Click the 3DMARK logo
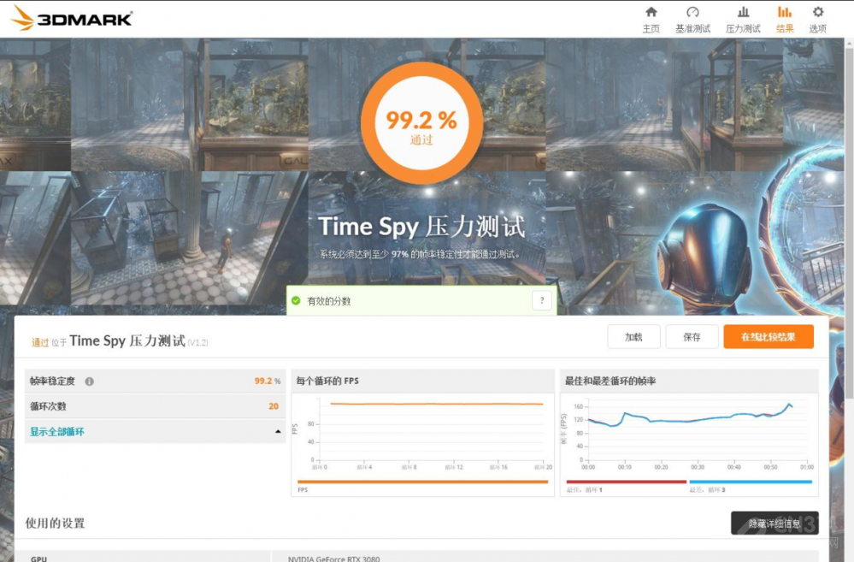 coord(71,18)
